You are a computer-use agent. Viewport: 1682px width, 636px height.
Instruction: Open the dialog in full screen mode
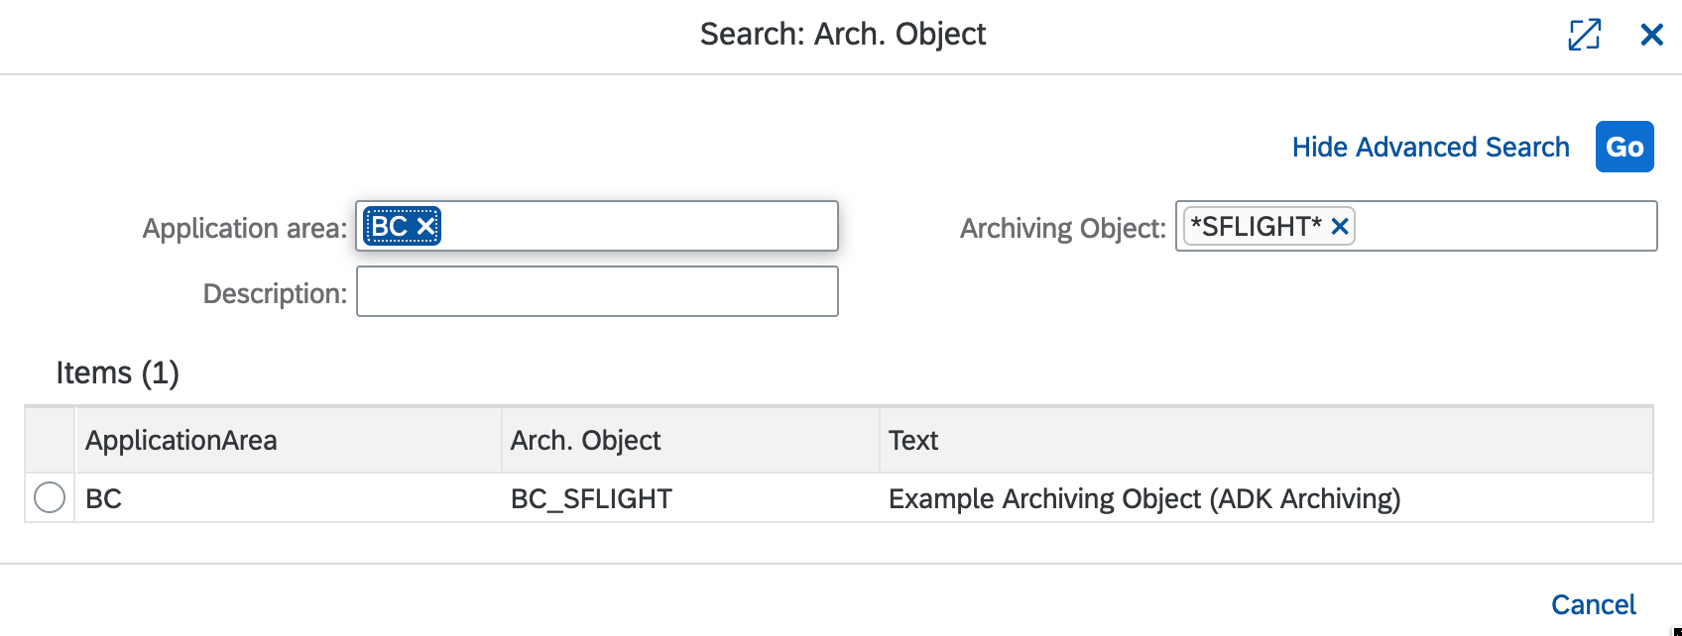(1584, 34)
